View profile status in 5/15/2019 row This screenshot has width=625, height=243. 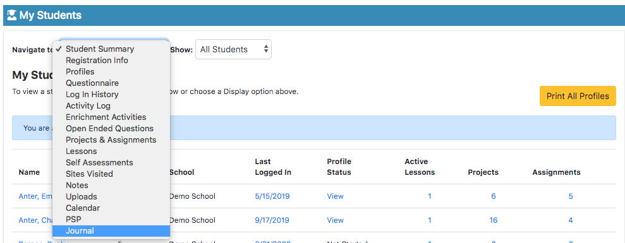[335, 196]
